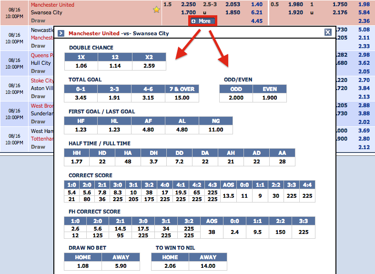
Task: Select FH Correct Score 3:0 odds 17.5
Action: pos(143,229)
